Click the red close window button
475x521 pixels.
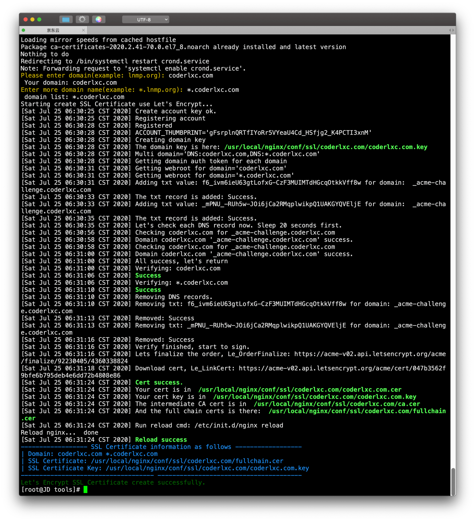click(25, 19)
